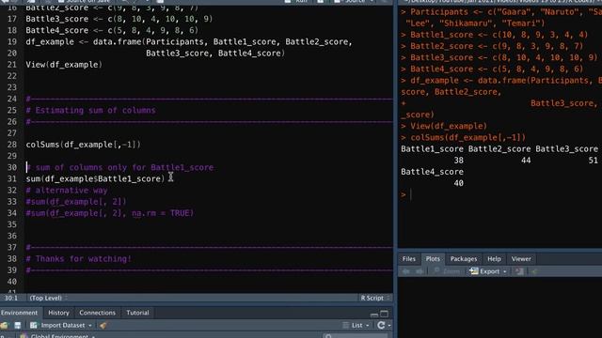
Task: Switch to the Files tab
Action: point(409,259)
